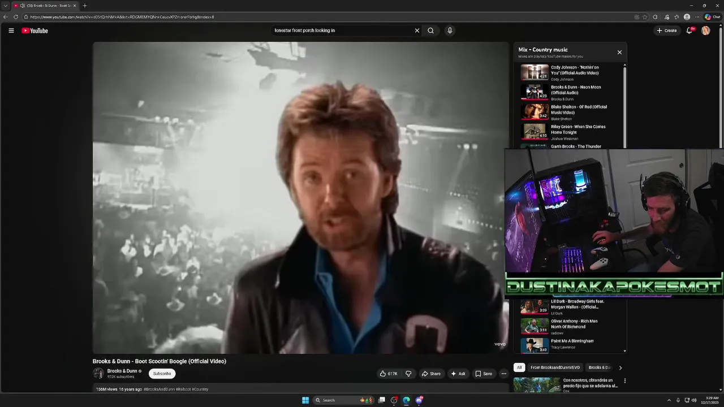Like the Boot Scootin' Boogie video

pos(389,374)
